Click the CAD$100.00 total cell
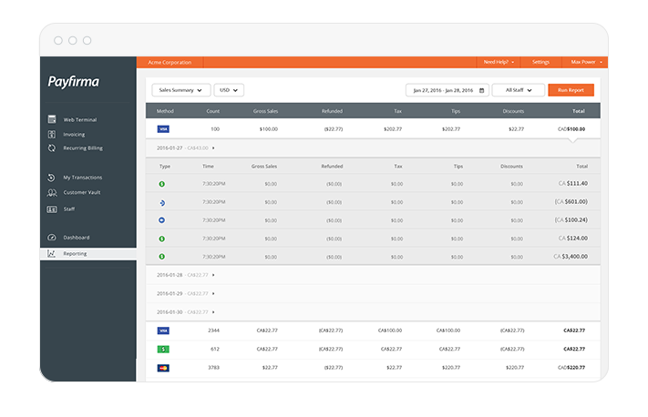 tap(571, 129)
